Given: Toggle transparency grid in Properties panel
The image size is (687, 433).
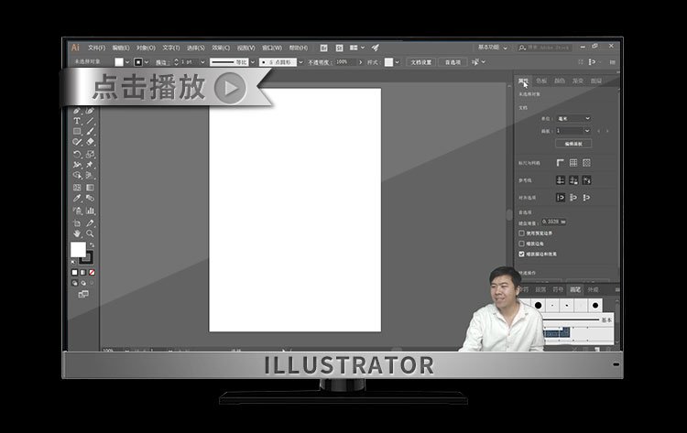Looking at the screenshot, I should click(586, 163).
